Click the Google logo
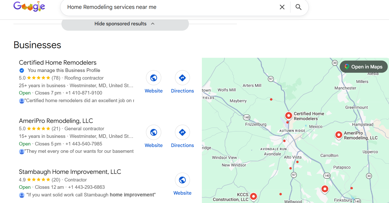389x203 pixels. tap(29, 7)
